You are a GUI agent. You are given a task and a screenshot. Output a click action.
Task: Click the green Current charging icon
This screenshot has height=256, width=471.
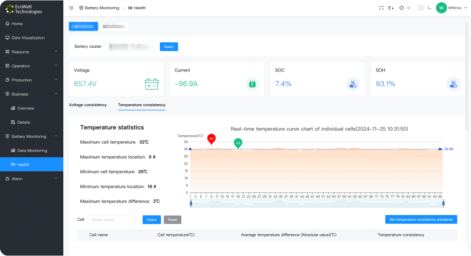[x=252, y=84]
